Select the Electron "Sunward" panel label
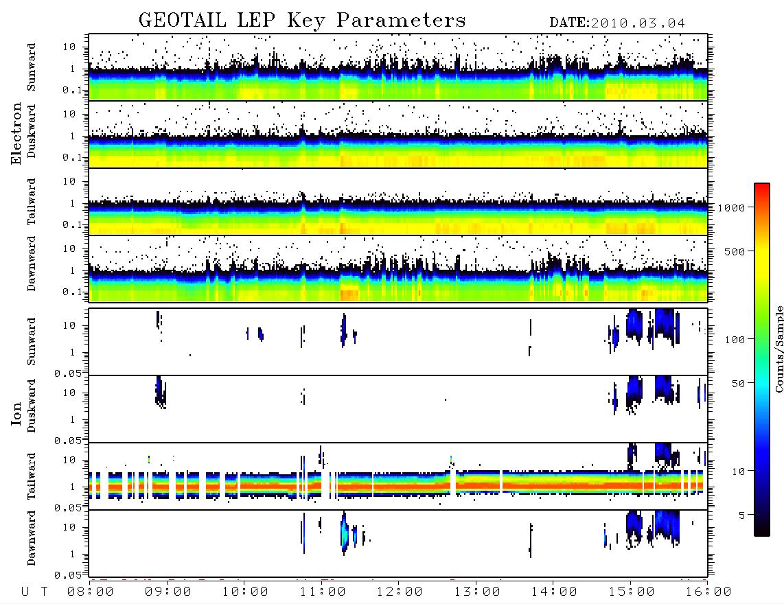Viewport: 784px width, 604px height. coord(32,67)
